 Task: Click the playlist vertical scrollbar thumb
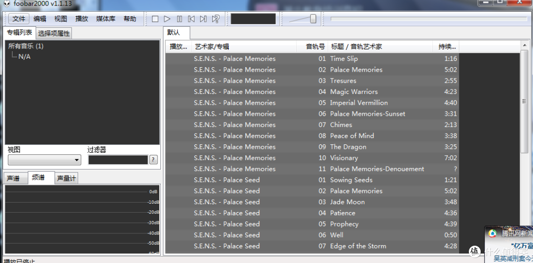click(x=524, y=101)
